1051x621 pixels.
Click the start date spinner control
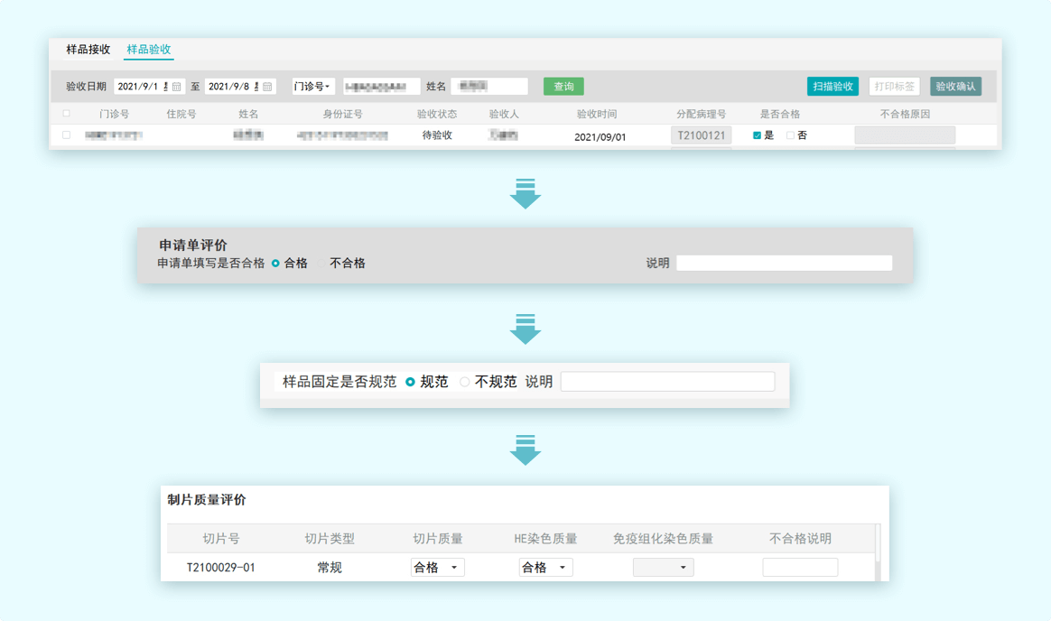[x=166, y=87]
